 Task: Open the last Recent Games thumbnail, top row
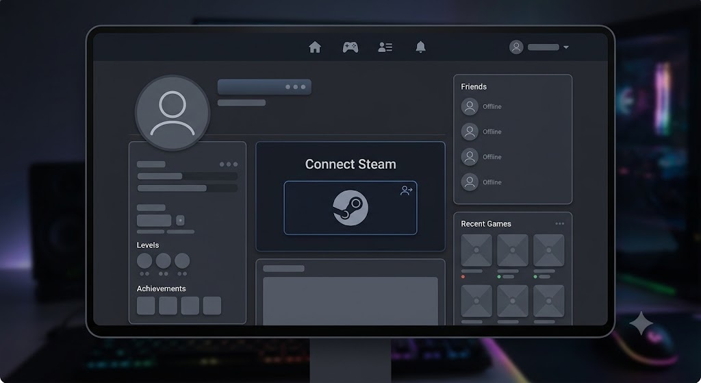click(548, 250)
